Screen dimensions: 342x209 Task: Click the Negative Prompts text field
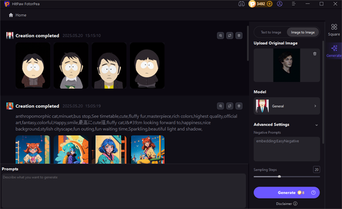point(287,149)
